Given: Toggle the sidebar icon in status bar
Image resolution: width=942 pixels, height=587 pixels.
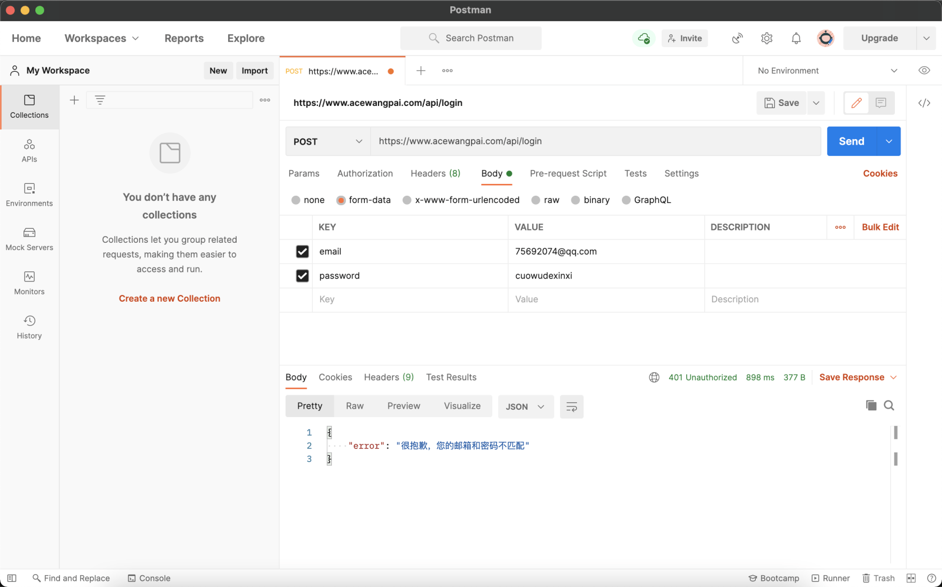Looking at the screenshot, I should pos(12,578).
